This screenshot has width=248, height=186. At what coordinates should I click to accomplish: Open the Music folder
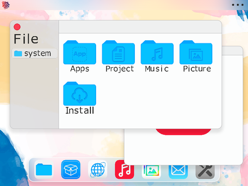[157, 56]
